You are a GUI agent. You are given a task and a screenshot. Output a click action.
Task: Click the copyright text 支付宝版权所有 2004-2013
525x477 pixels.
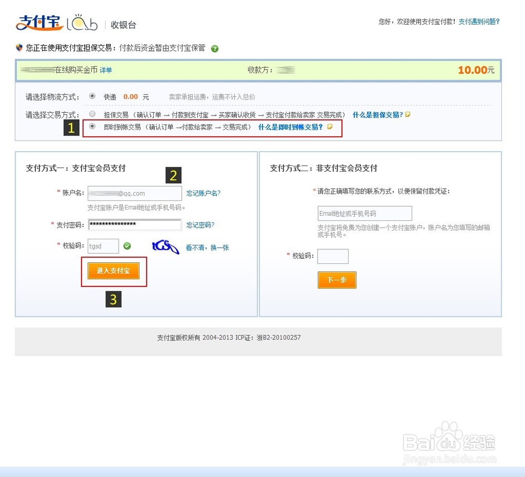point(195,337)
